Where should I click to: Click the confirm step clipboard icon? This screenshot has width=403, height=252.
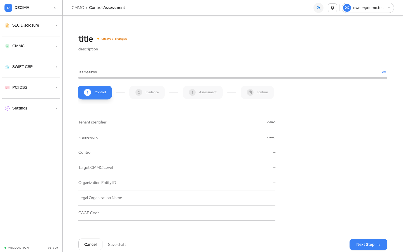coord(250,92)
